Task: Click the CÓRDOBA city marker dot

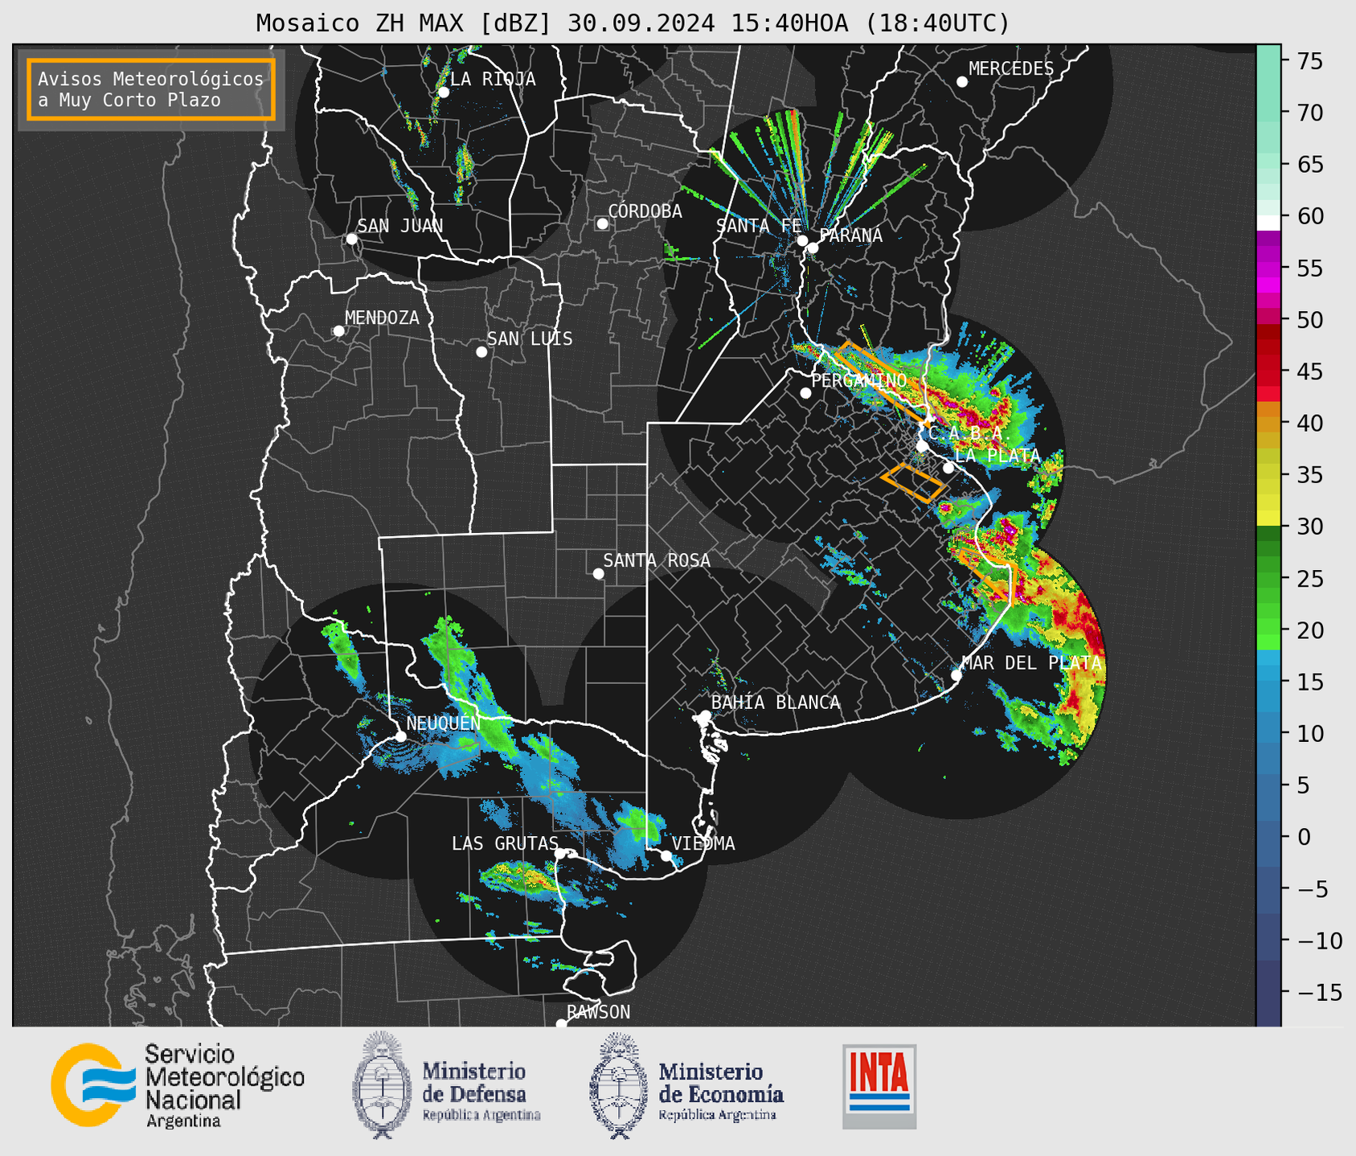Action: (x=602, y=223)
